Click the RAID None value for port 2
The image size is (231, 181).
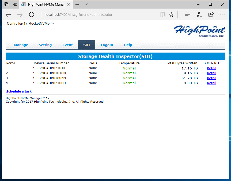tap(93, 73)
